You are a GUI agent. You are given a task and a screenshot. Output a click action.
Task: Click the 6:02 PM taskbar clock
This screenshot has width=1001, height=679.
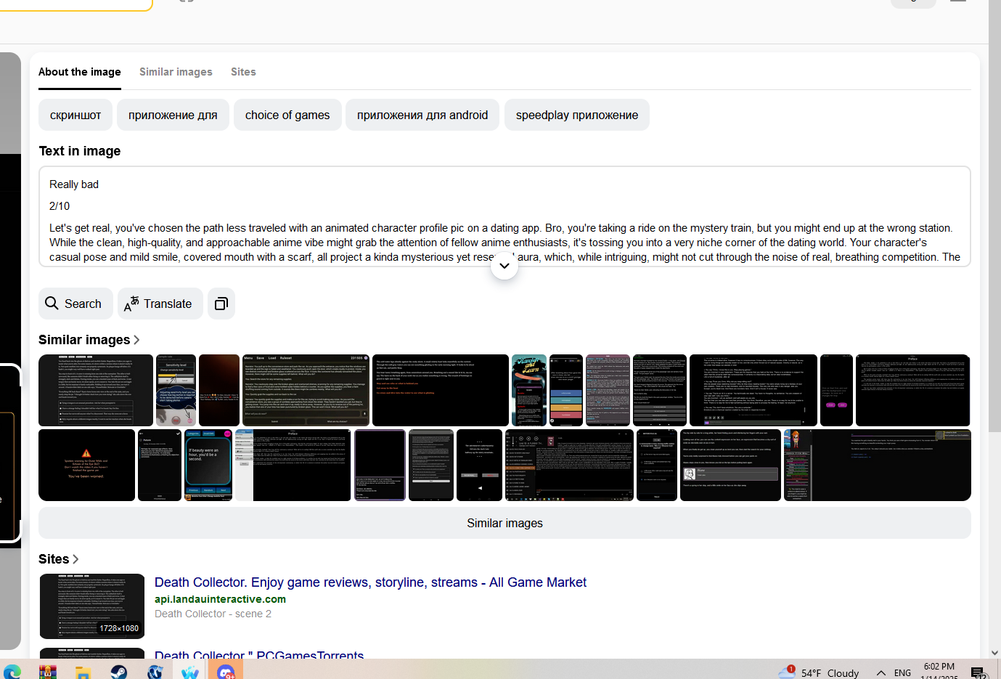click(939, 667)
